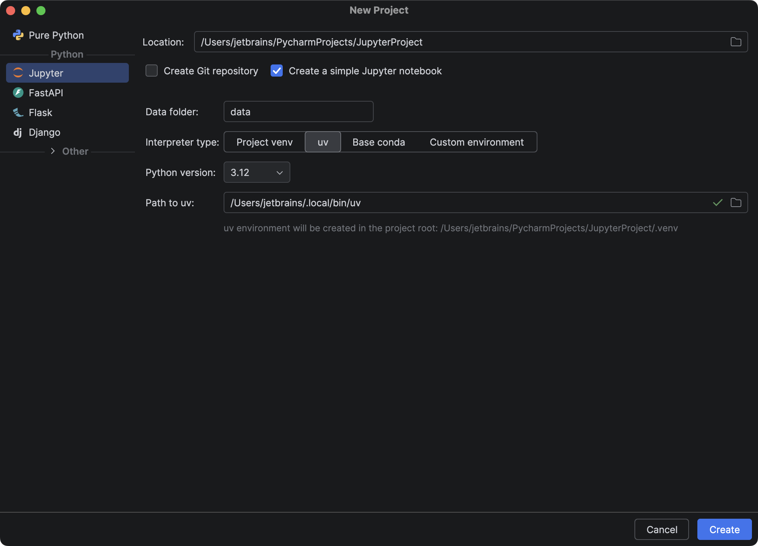Click the Django dj icon
This screenshot has height=546, width=758.
[x=18, y=132]
